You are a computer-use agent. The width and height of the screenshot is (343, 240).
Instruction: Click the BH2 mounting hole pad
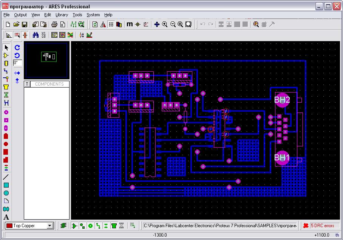click(282, 100)
